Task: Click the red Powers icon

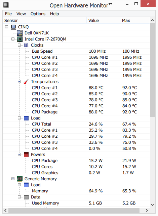Action: tap(26, 155)
